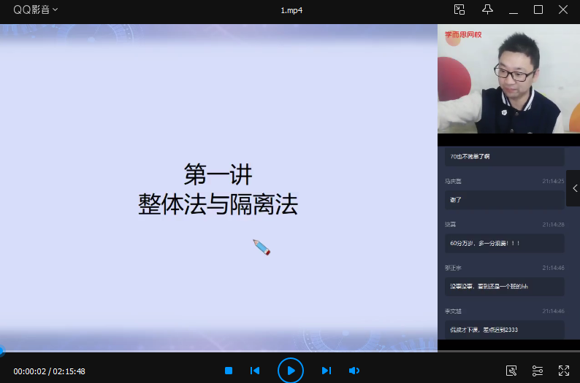The image size is (580, 383).
Task: Click the chat message ending with 2333
Action: click(505, 330)
